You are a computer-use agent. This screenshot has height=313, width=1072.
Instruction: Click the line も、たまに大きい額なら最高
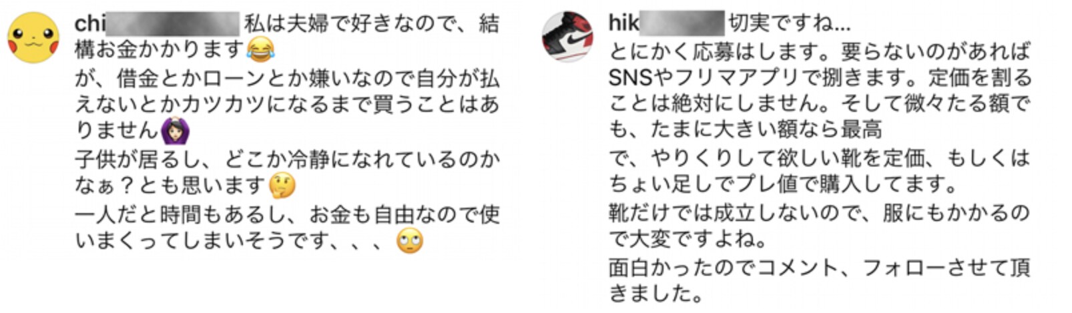[x=746, y=129]
